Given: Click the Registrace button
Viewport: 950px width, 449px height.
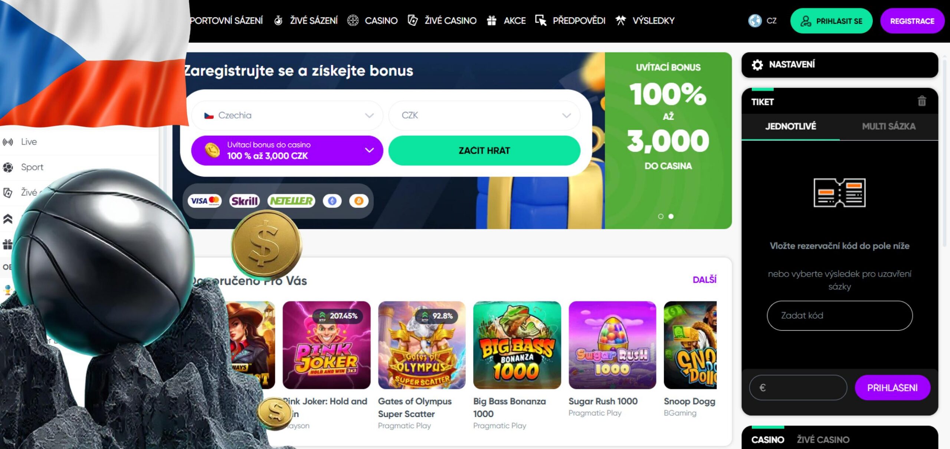Looking at the screenshot, I should point(912,21).
